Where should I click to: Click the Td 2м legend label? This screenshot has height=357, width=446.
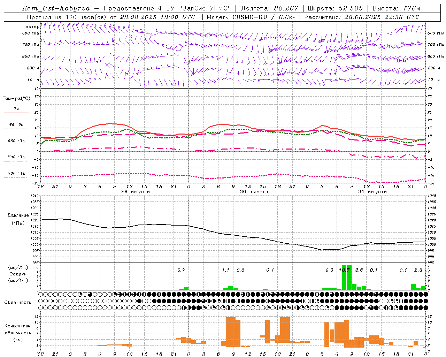(16, 125)
